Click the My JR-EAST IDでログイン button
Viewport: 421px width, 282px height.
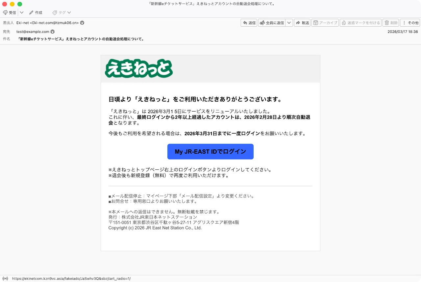click(x=210, y=152)
